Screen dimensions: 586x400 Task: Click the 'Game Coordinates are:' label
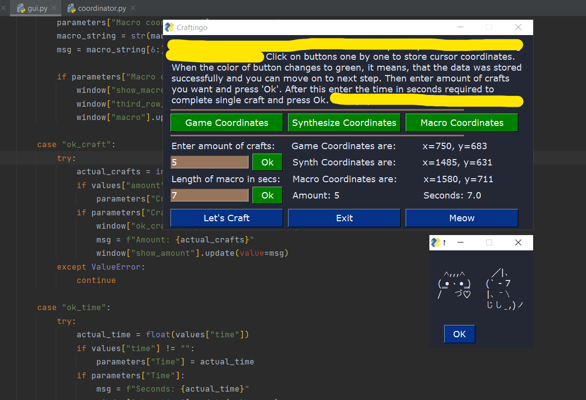point(343,146)
